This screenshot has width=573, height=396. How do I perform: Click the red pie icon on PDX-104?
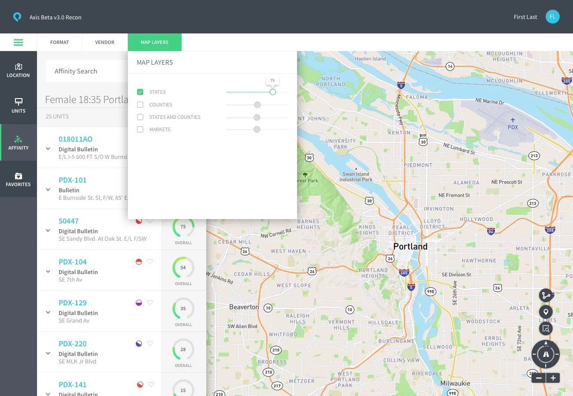[139, 262]
